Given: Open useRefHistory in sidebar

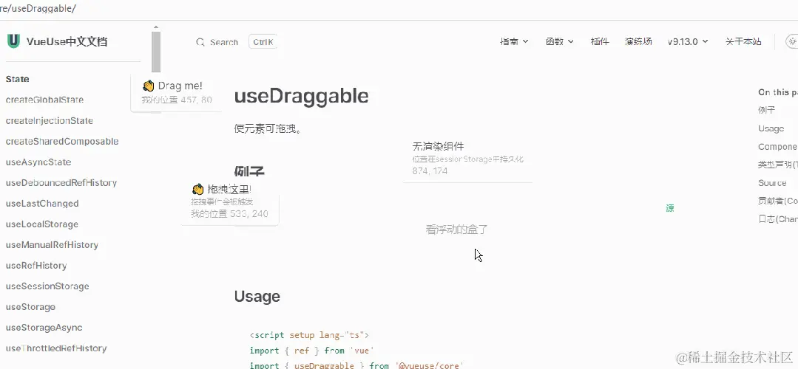Looking at the screenshot, I should pos(36,266).
